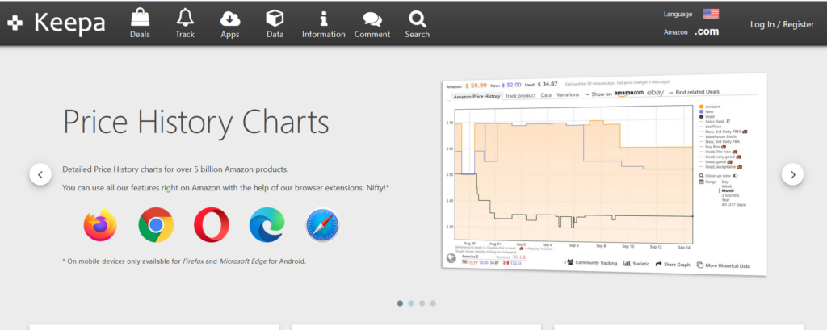Click the Opera browser extension icon

tap(211, 224)
